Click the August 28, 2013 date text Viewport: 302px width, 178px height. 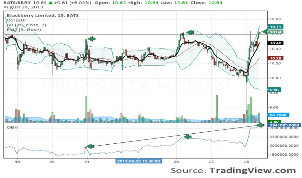(23, 7)
